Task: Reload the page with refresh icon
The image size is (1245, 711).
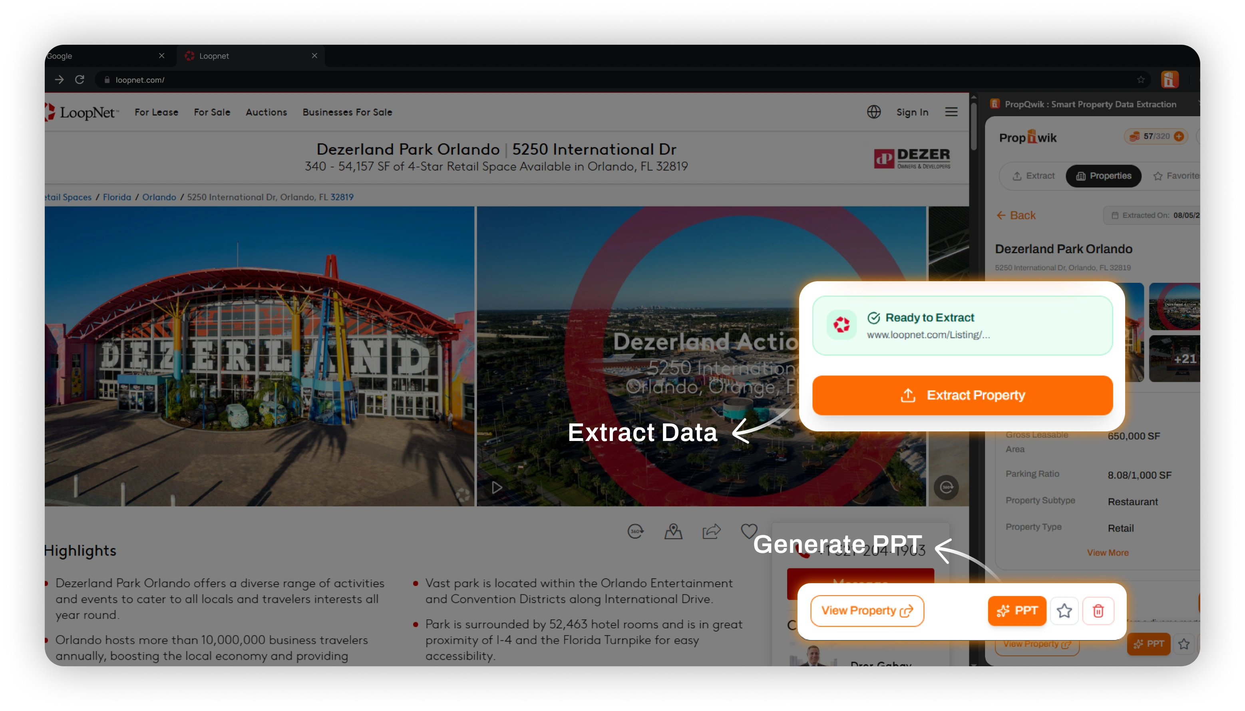Action: point(80,79)
